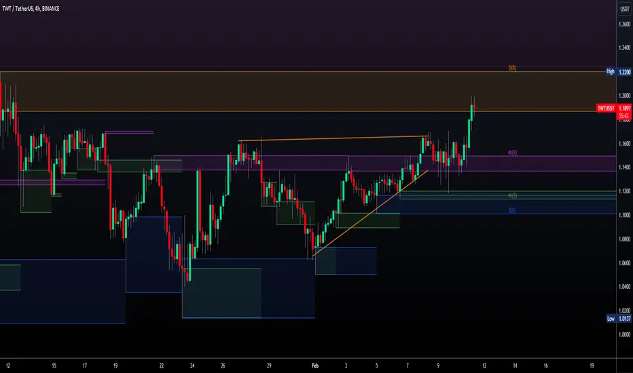Click the 1.1400 price axis value
Screen dimensions: 633x373
coord(624,168)
